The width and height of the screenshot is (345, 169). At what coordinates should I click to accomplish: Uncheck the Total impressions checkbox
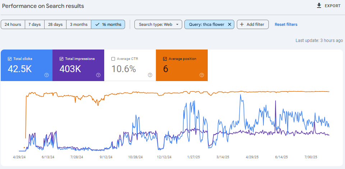[61, 59]
